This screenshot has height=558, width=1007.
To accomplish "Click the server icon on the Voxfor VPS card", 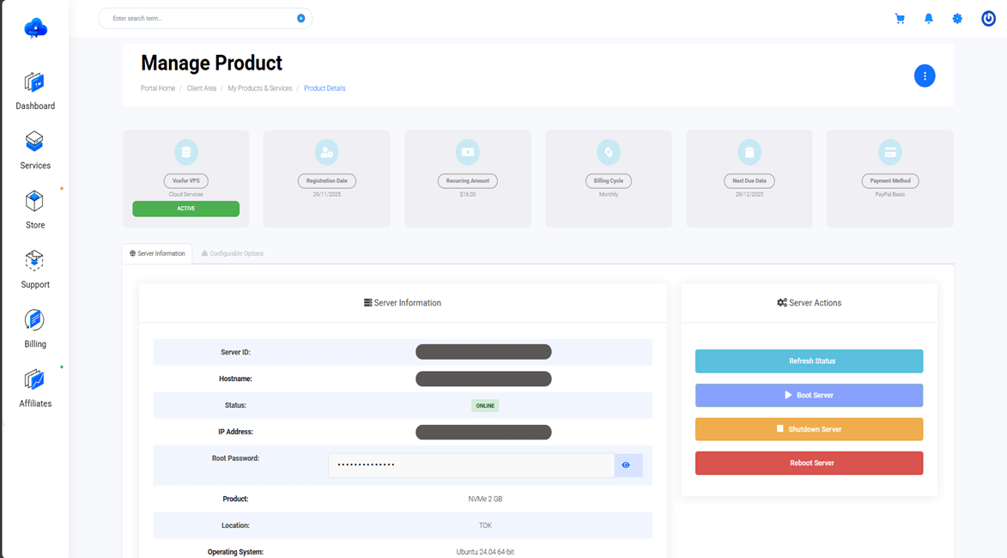I will 185,152.
